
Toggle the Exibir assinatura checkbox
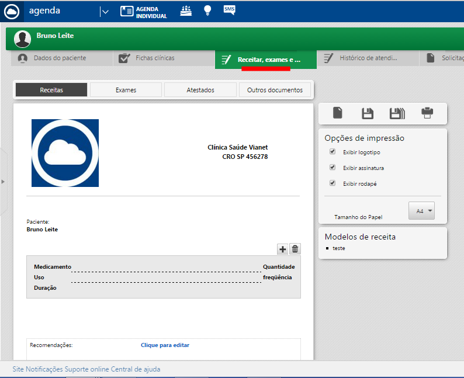pyautogui.click(x=333, y=168)
